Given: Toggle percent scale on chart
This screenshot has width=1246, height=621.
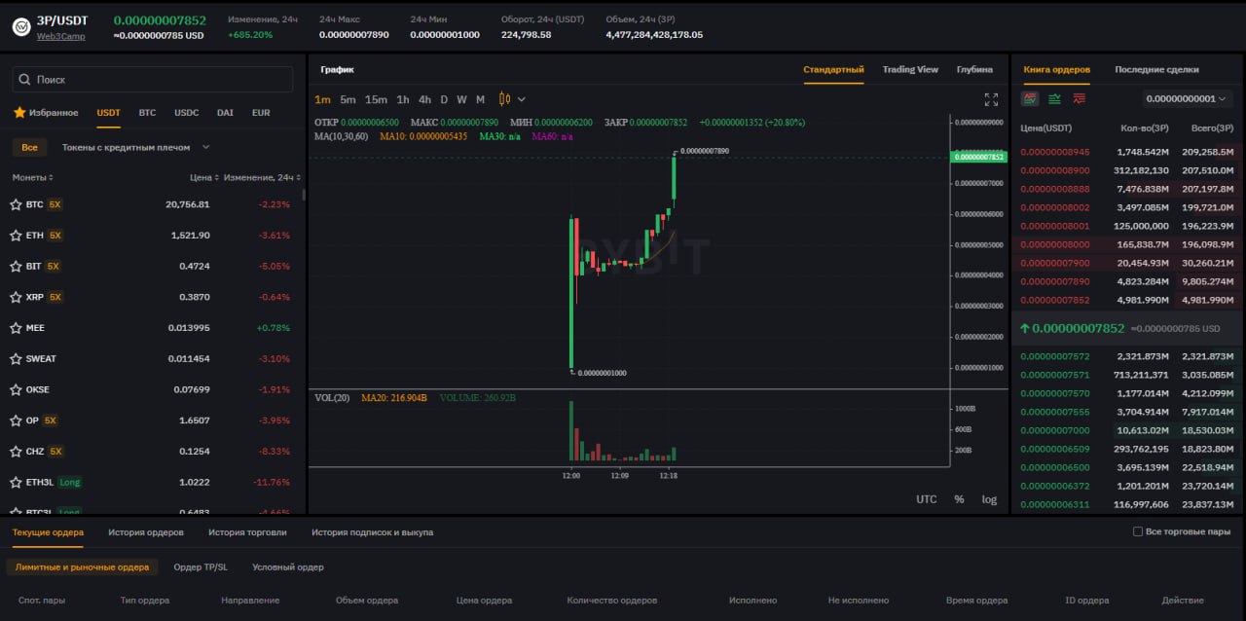Looking at the screenshot, I should 959,499.
